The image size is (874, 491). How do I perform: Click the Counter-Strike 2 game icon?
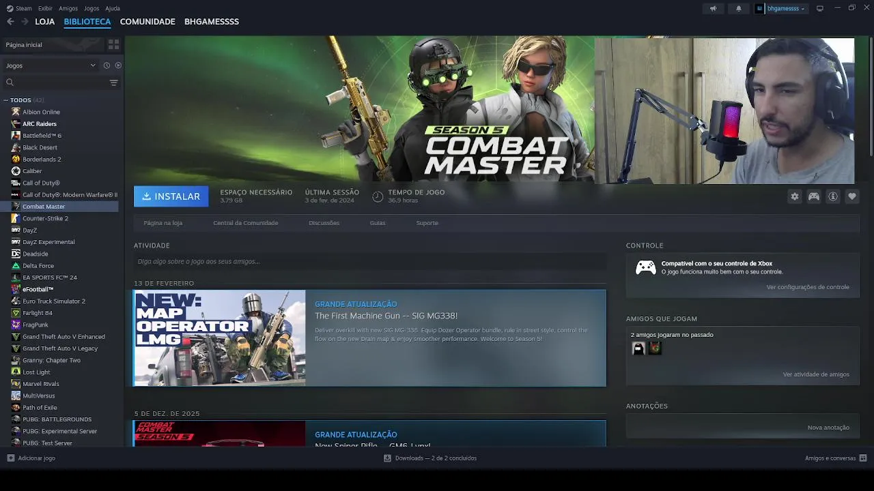(16, 218)
